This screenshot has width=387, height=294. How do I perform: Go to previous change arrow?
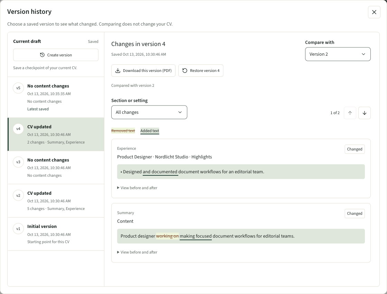coord(350,113)
